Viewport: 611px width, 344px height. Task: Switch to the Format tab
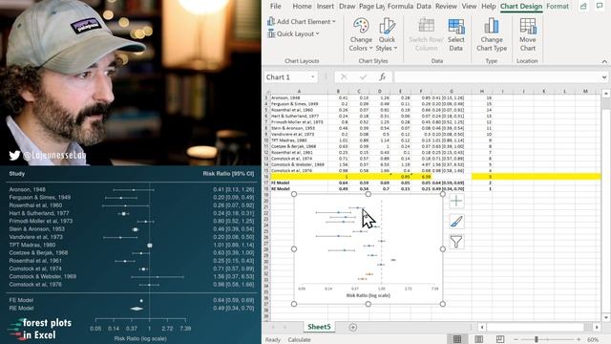pyautogui.click(x=558, y=7)
